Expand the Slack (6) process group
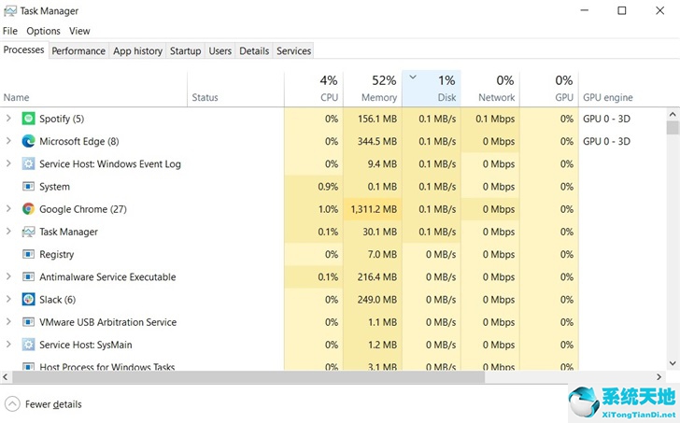680x423 pixels. coord(8,299)
